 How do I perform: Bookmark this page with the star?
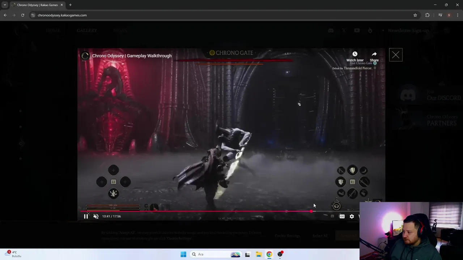[x=415, y=15]
